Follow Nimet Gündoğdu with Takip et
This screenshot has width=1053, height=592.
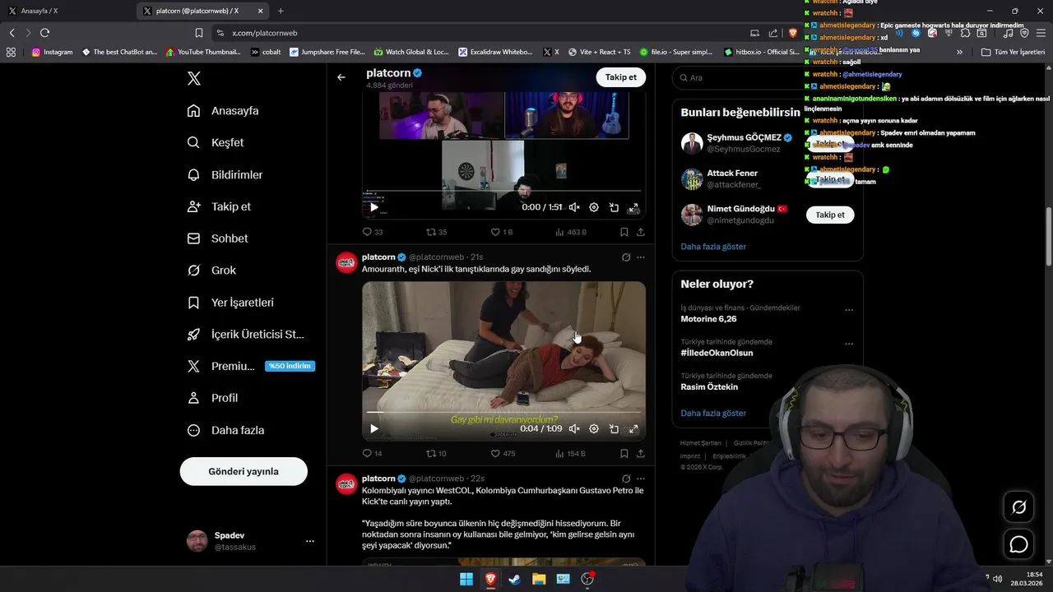click(x=830, y=215)
